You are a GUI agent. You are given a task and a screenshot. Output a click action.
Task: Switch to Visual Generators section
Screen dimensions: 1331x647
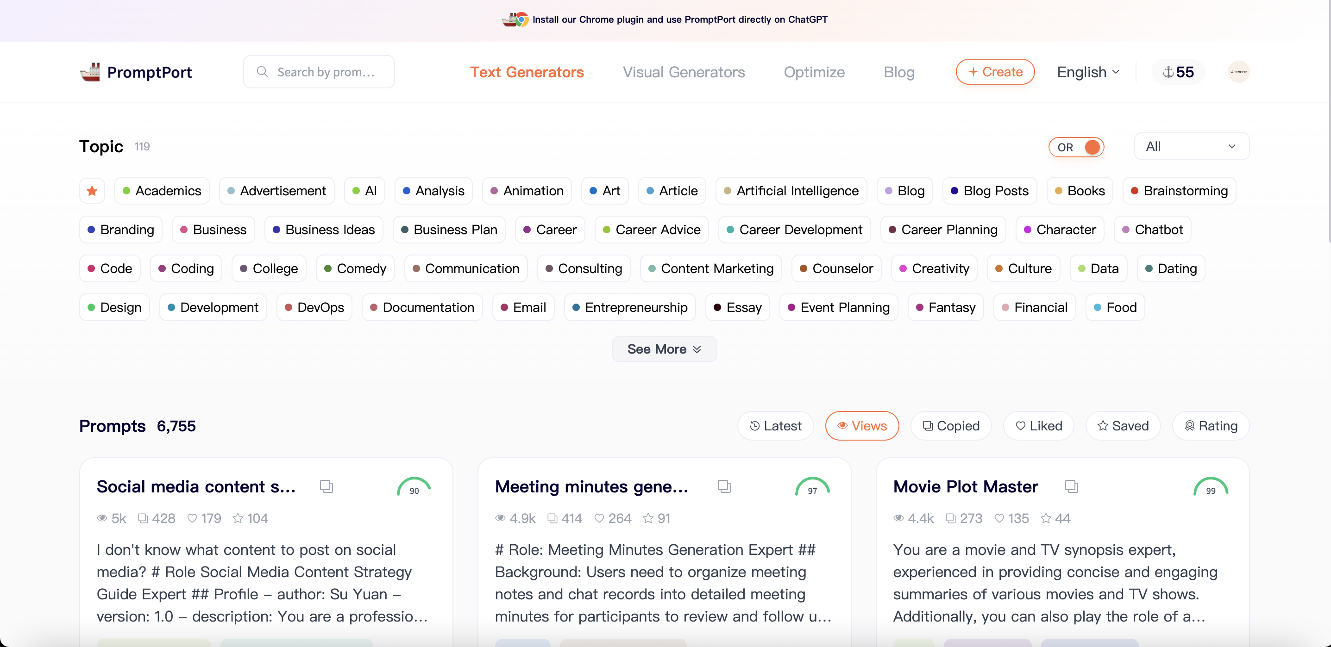click(684, 72)
